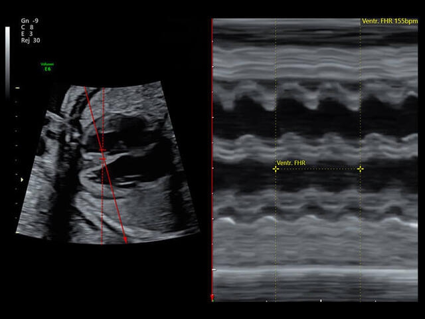
Task: Select the Rej 30 reject parameter
Action: tap(31, 41)
